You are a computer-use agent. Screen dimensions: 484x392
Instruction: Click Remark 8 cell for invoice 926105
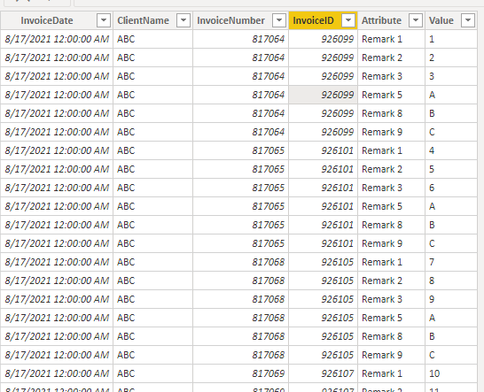pos(392,336)
